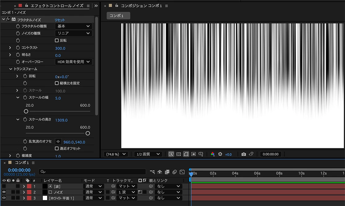The width and height of the screenshot is (345, 206).
Task: Collapse the トランスフォーム group
Action: [x=10, y=69]
